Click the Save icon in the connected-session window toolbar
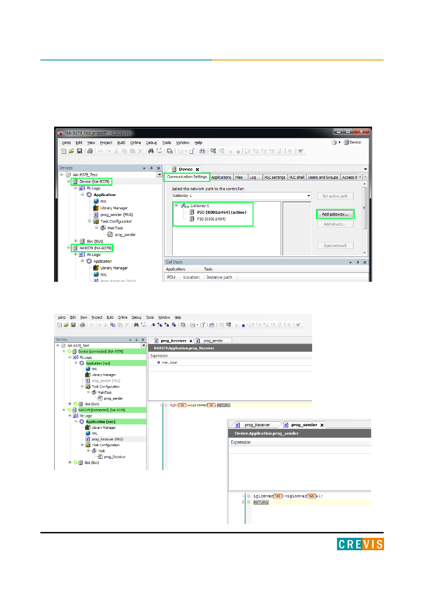This screenshot has width=424, height=600. coord(73,325)
